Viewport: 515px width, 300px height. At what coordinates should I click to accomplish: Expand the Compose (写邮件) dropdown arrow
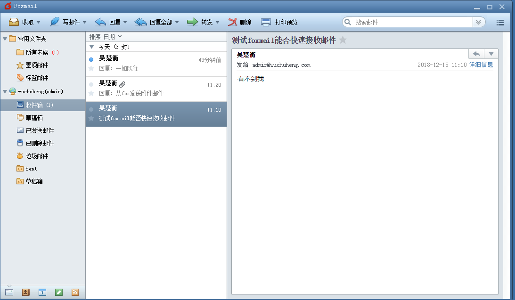84,22
